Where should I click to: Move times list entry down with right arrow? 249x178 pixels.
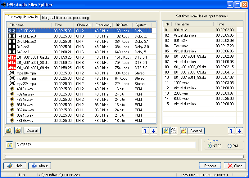[x=239, y=131]
